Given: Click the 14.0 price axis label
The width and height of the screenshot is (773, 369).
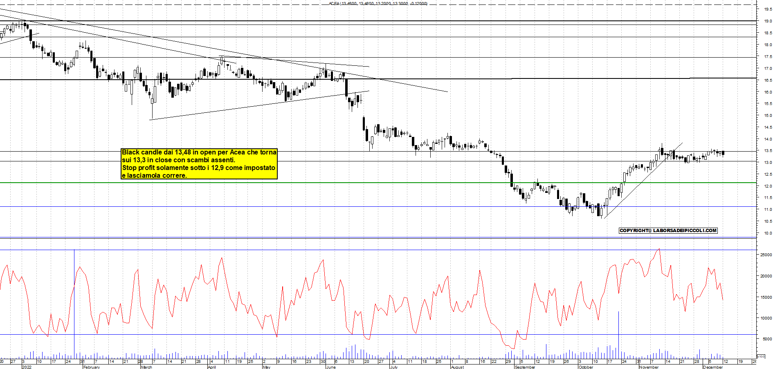Looking at the screenshot, I should 768,139.
